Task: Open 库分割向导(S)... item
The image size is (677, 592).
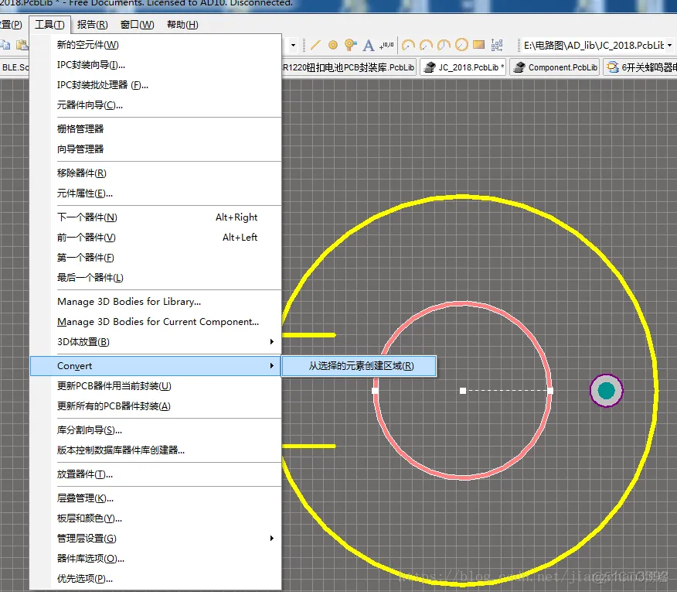Action: coord(155,429)
